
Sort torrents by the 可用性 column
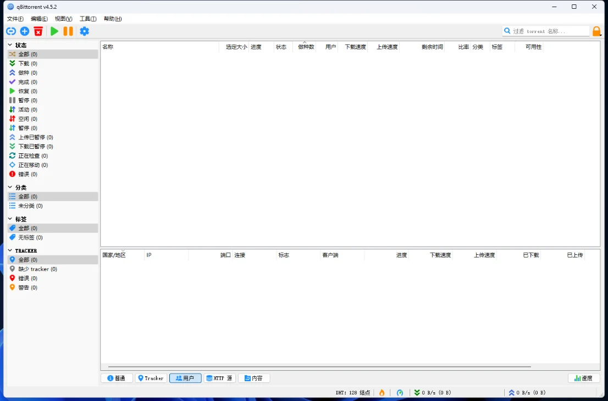click(529, 47)
